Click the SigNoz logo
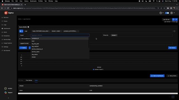This screenshot has width=179, height=100. coord(9,13)
